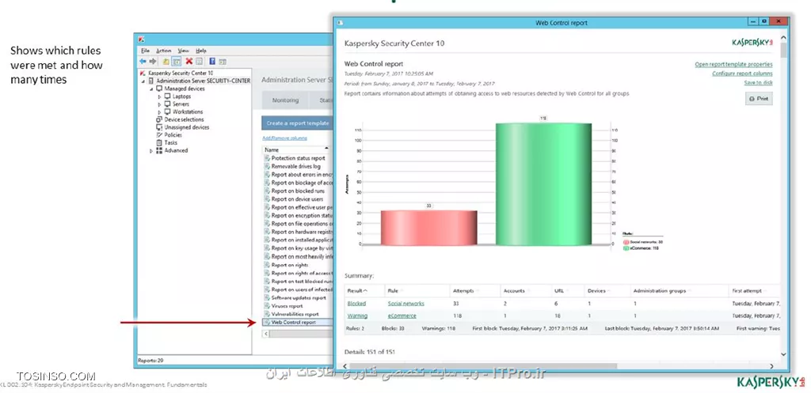Select Report on blocked runs item

tap(298, 191)
